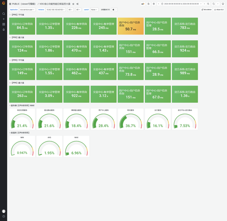Collapse the 【P95】平均值 row
This screenshot has height=221, width=227.
(x=17, y=15)
